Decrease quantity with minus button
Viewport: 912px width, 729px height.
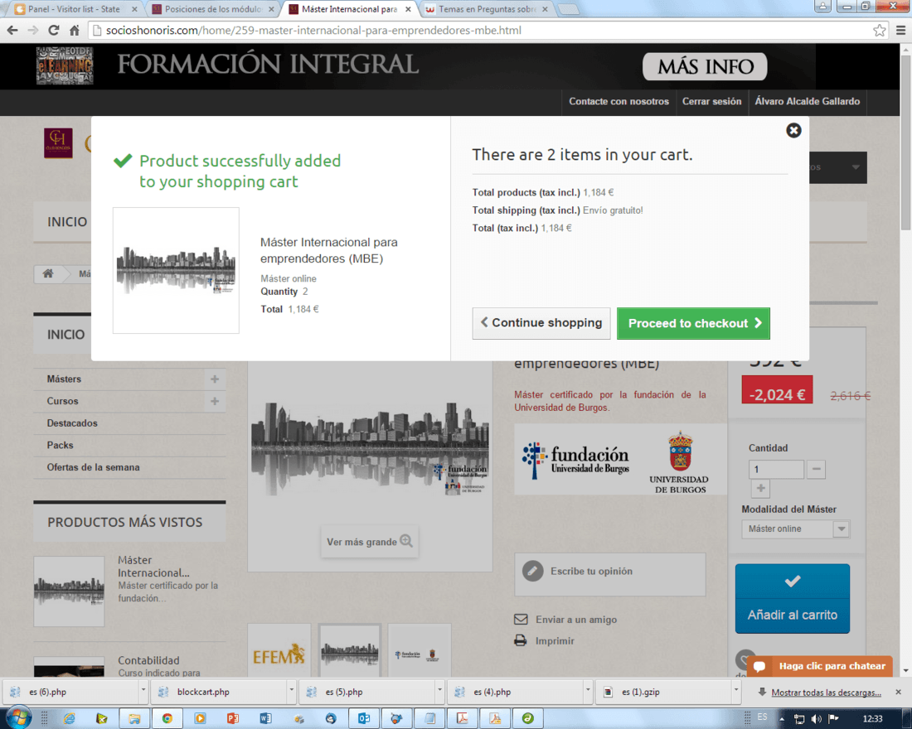tap(816, 469)
